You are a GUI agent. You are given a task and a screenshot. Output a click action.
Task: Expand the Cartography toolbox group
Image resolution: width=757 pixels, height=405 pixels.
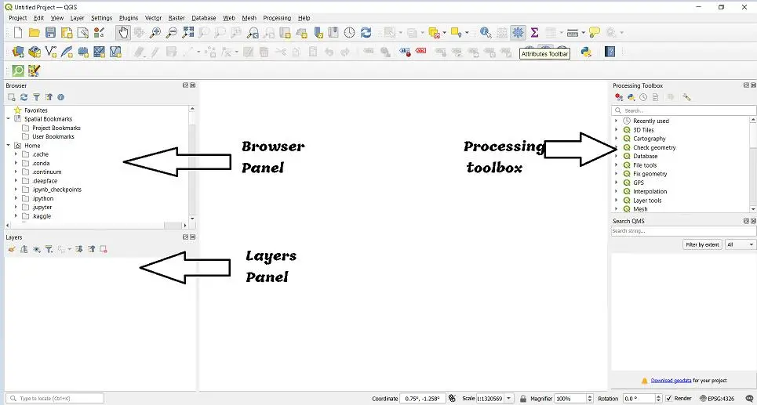(616, 139)
